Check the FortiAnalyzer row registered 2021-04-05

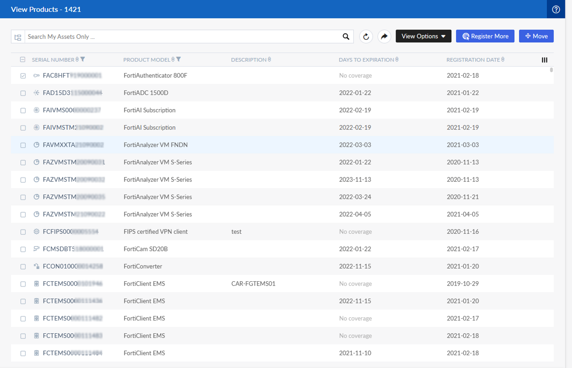pyautogui.click(x=23, y=214)
